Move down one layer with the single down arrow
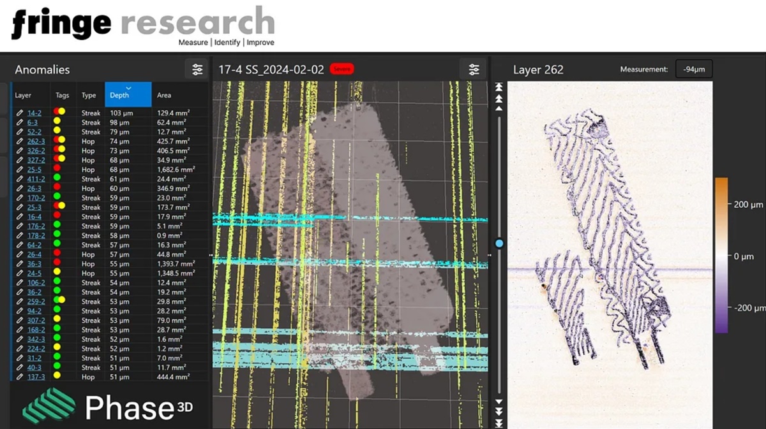The height and width of the screenshot is (429, 766). pos(499,400)
